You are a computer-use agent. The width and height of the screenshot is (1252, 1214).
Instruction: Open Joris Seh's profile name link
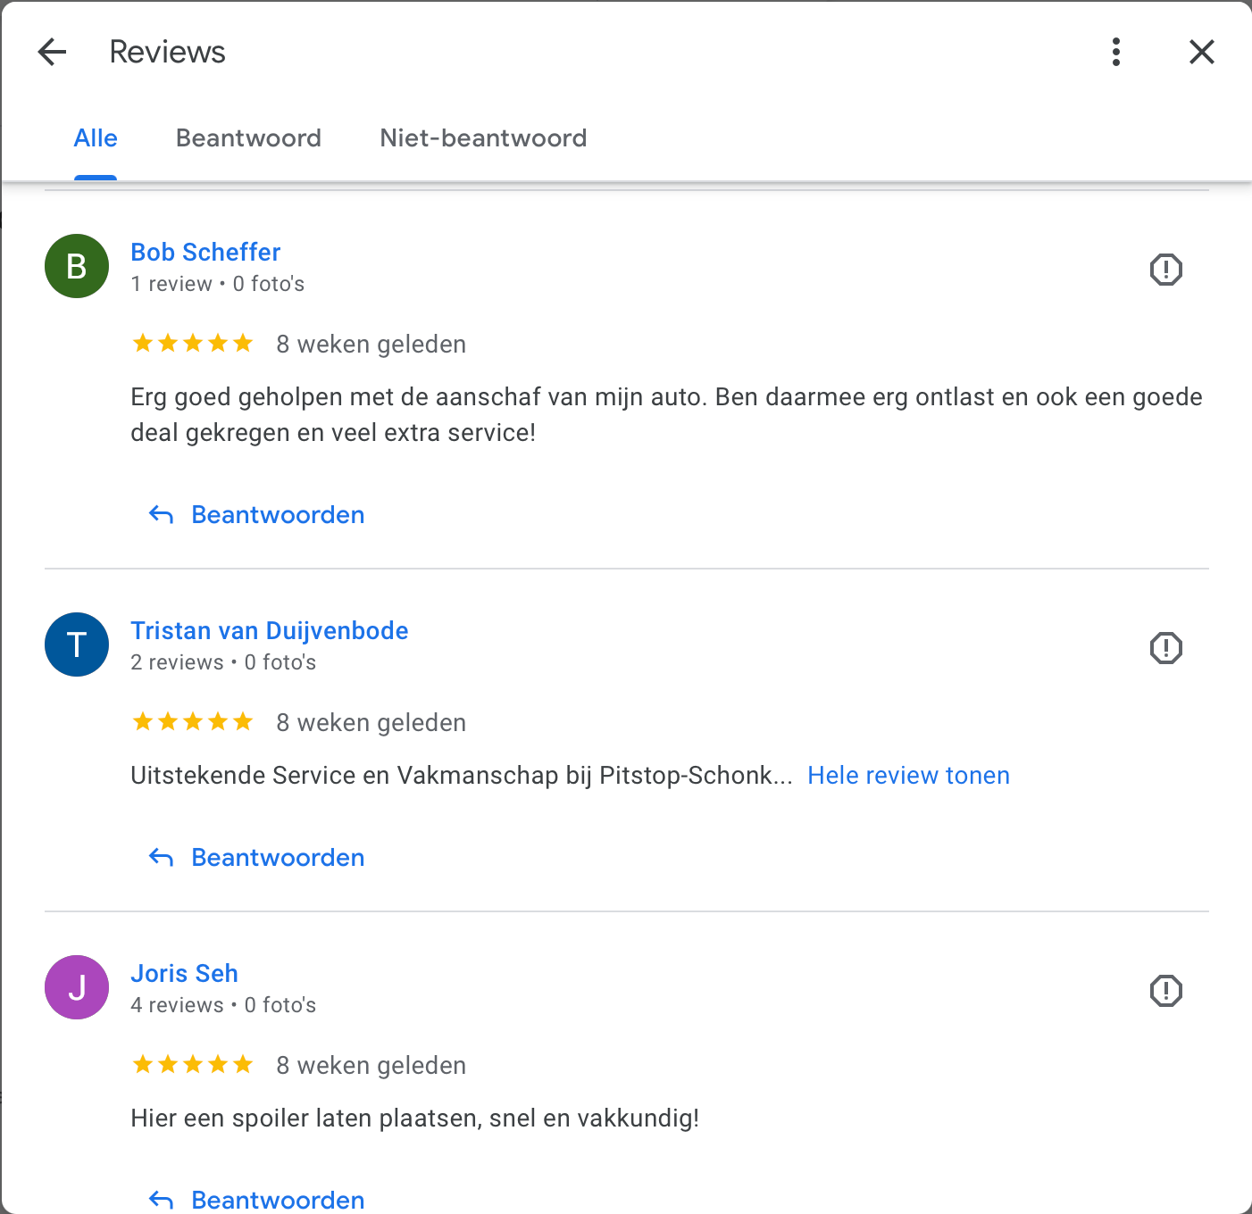[x=184, y=974]
